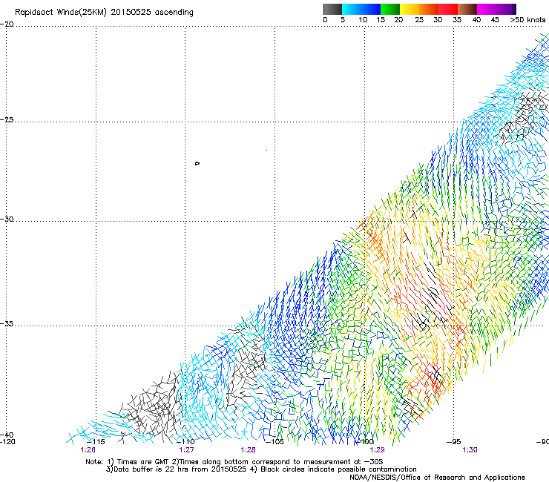Click the '-30' latitude axis label

pos(7,219)
